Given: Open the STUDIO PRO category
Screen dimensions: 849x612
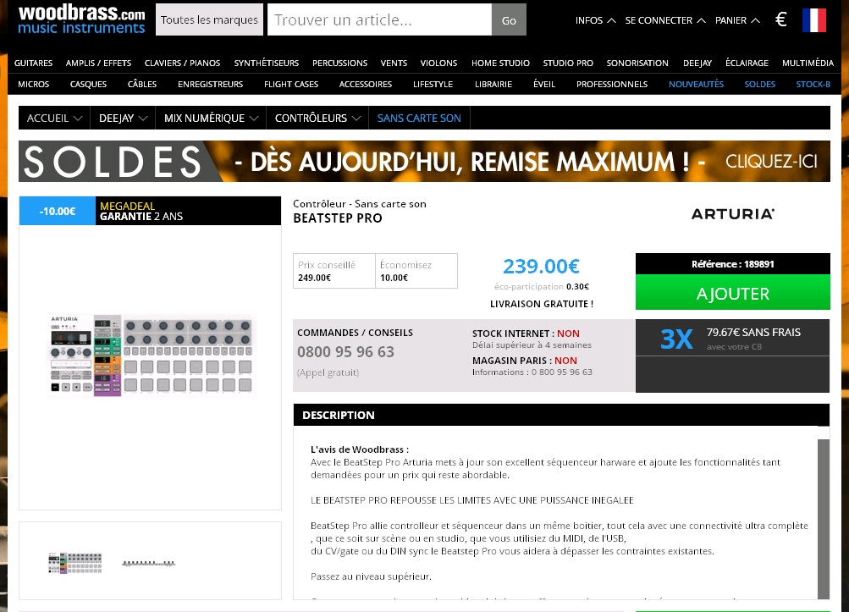Looking at the screenshot, I should click(568, 63).
